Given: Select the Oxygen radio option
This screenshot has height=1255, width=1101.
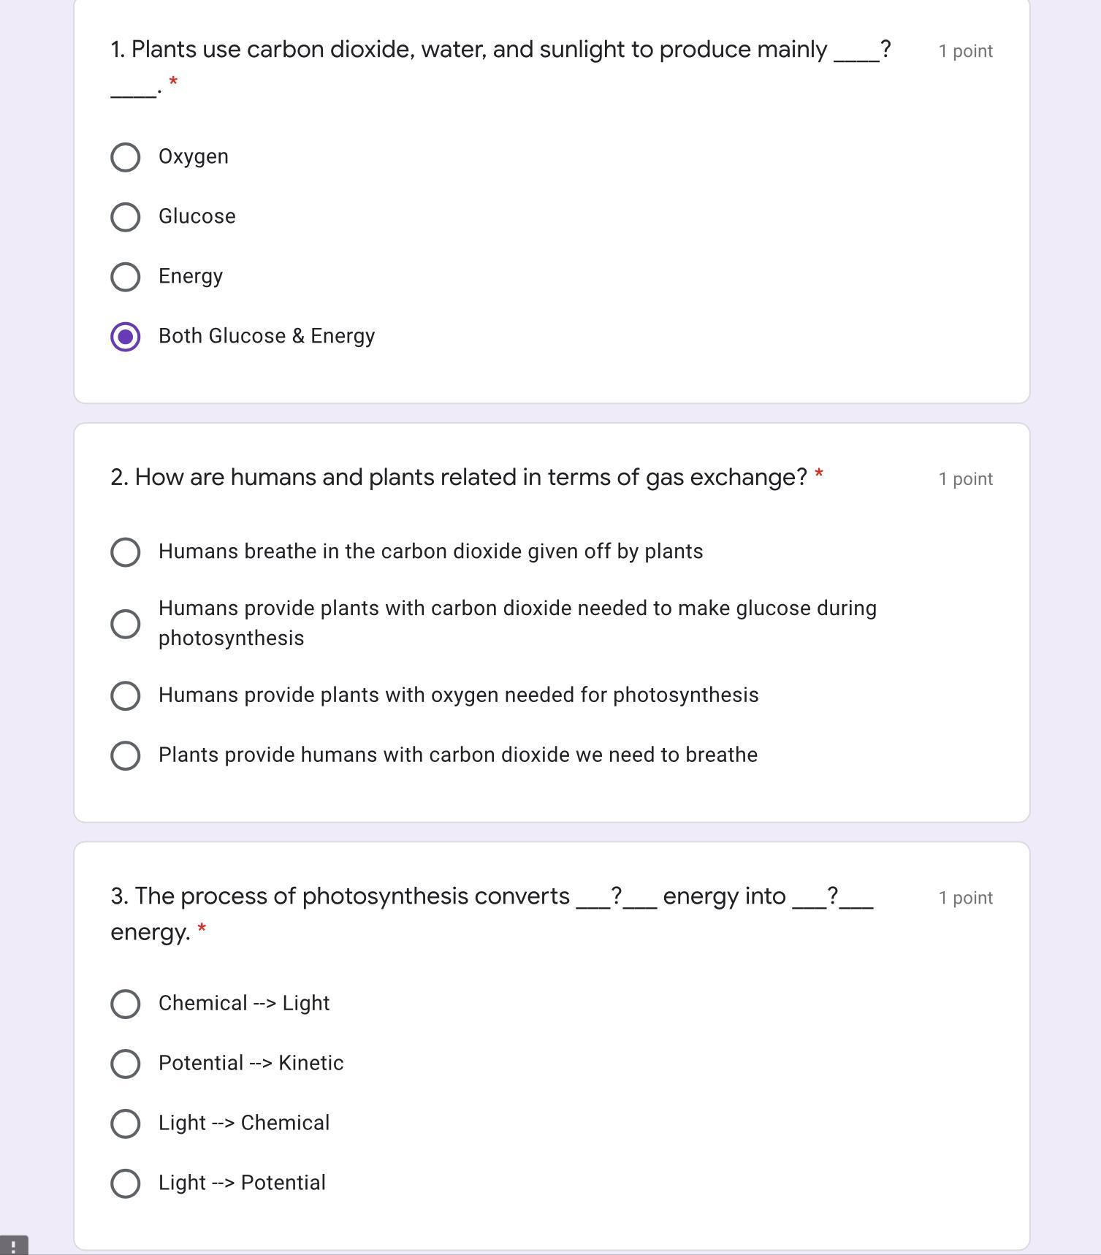Looking at the screenshot, I should click(125, 157).
